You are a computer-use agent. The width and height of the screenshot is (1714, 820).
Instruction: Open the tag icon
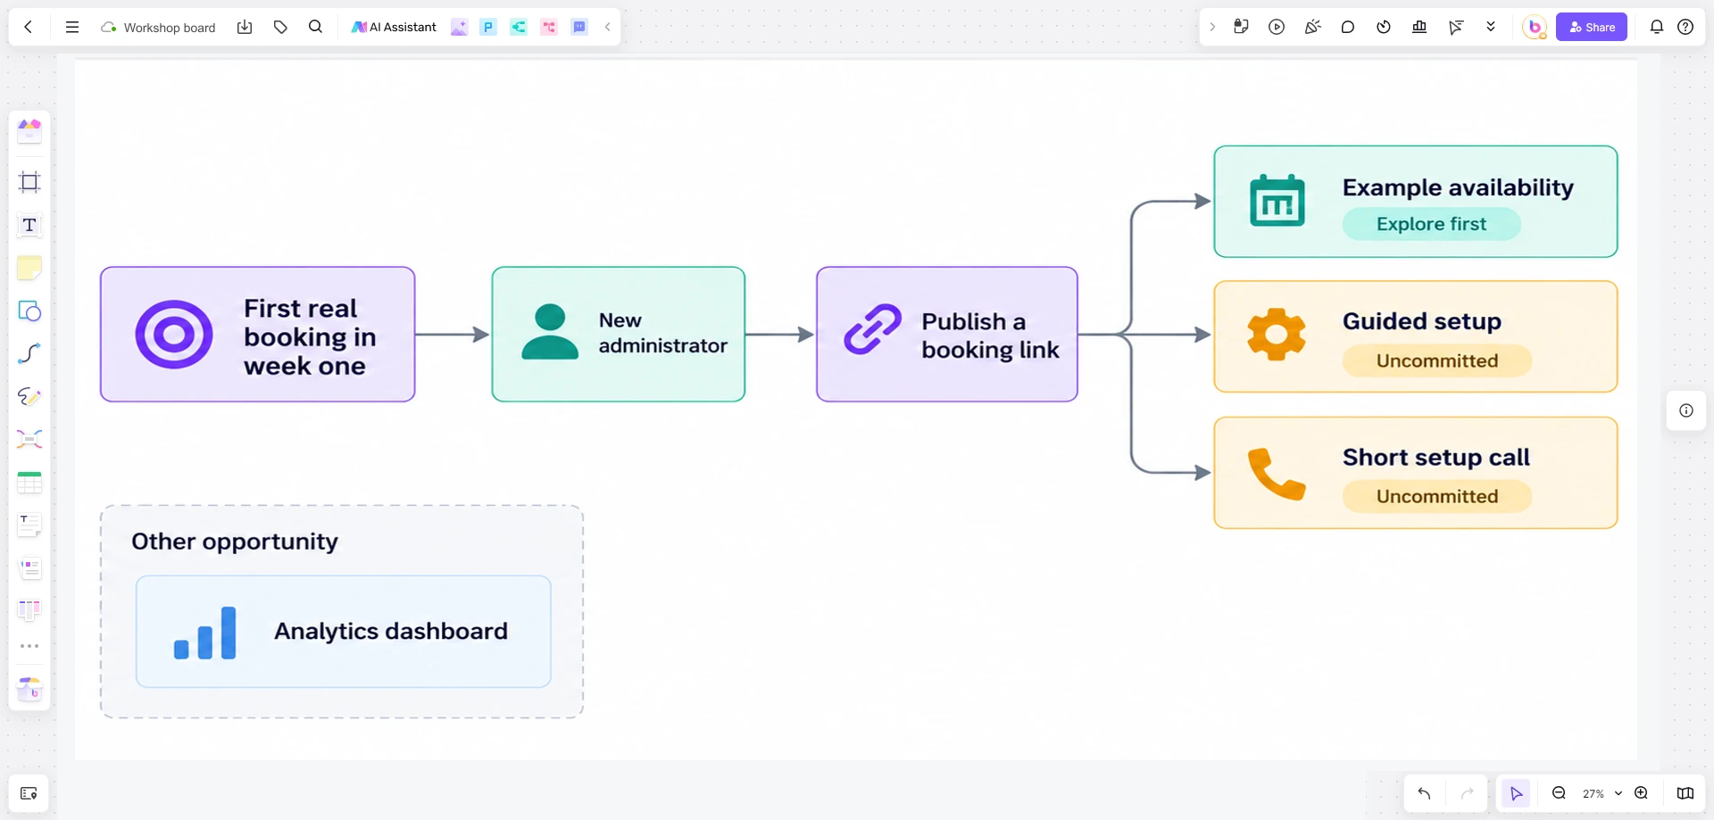280,27
